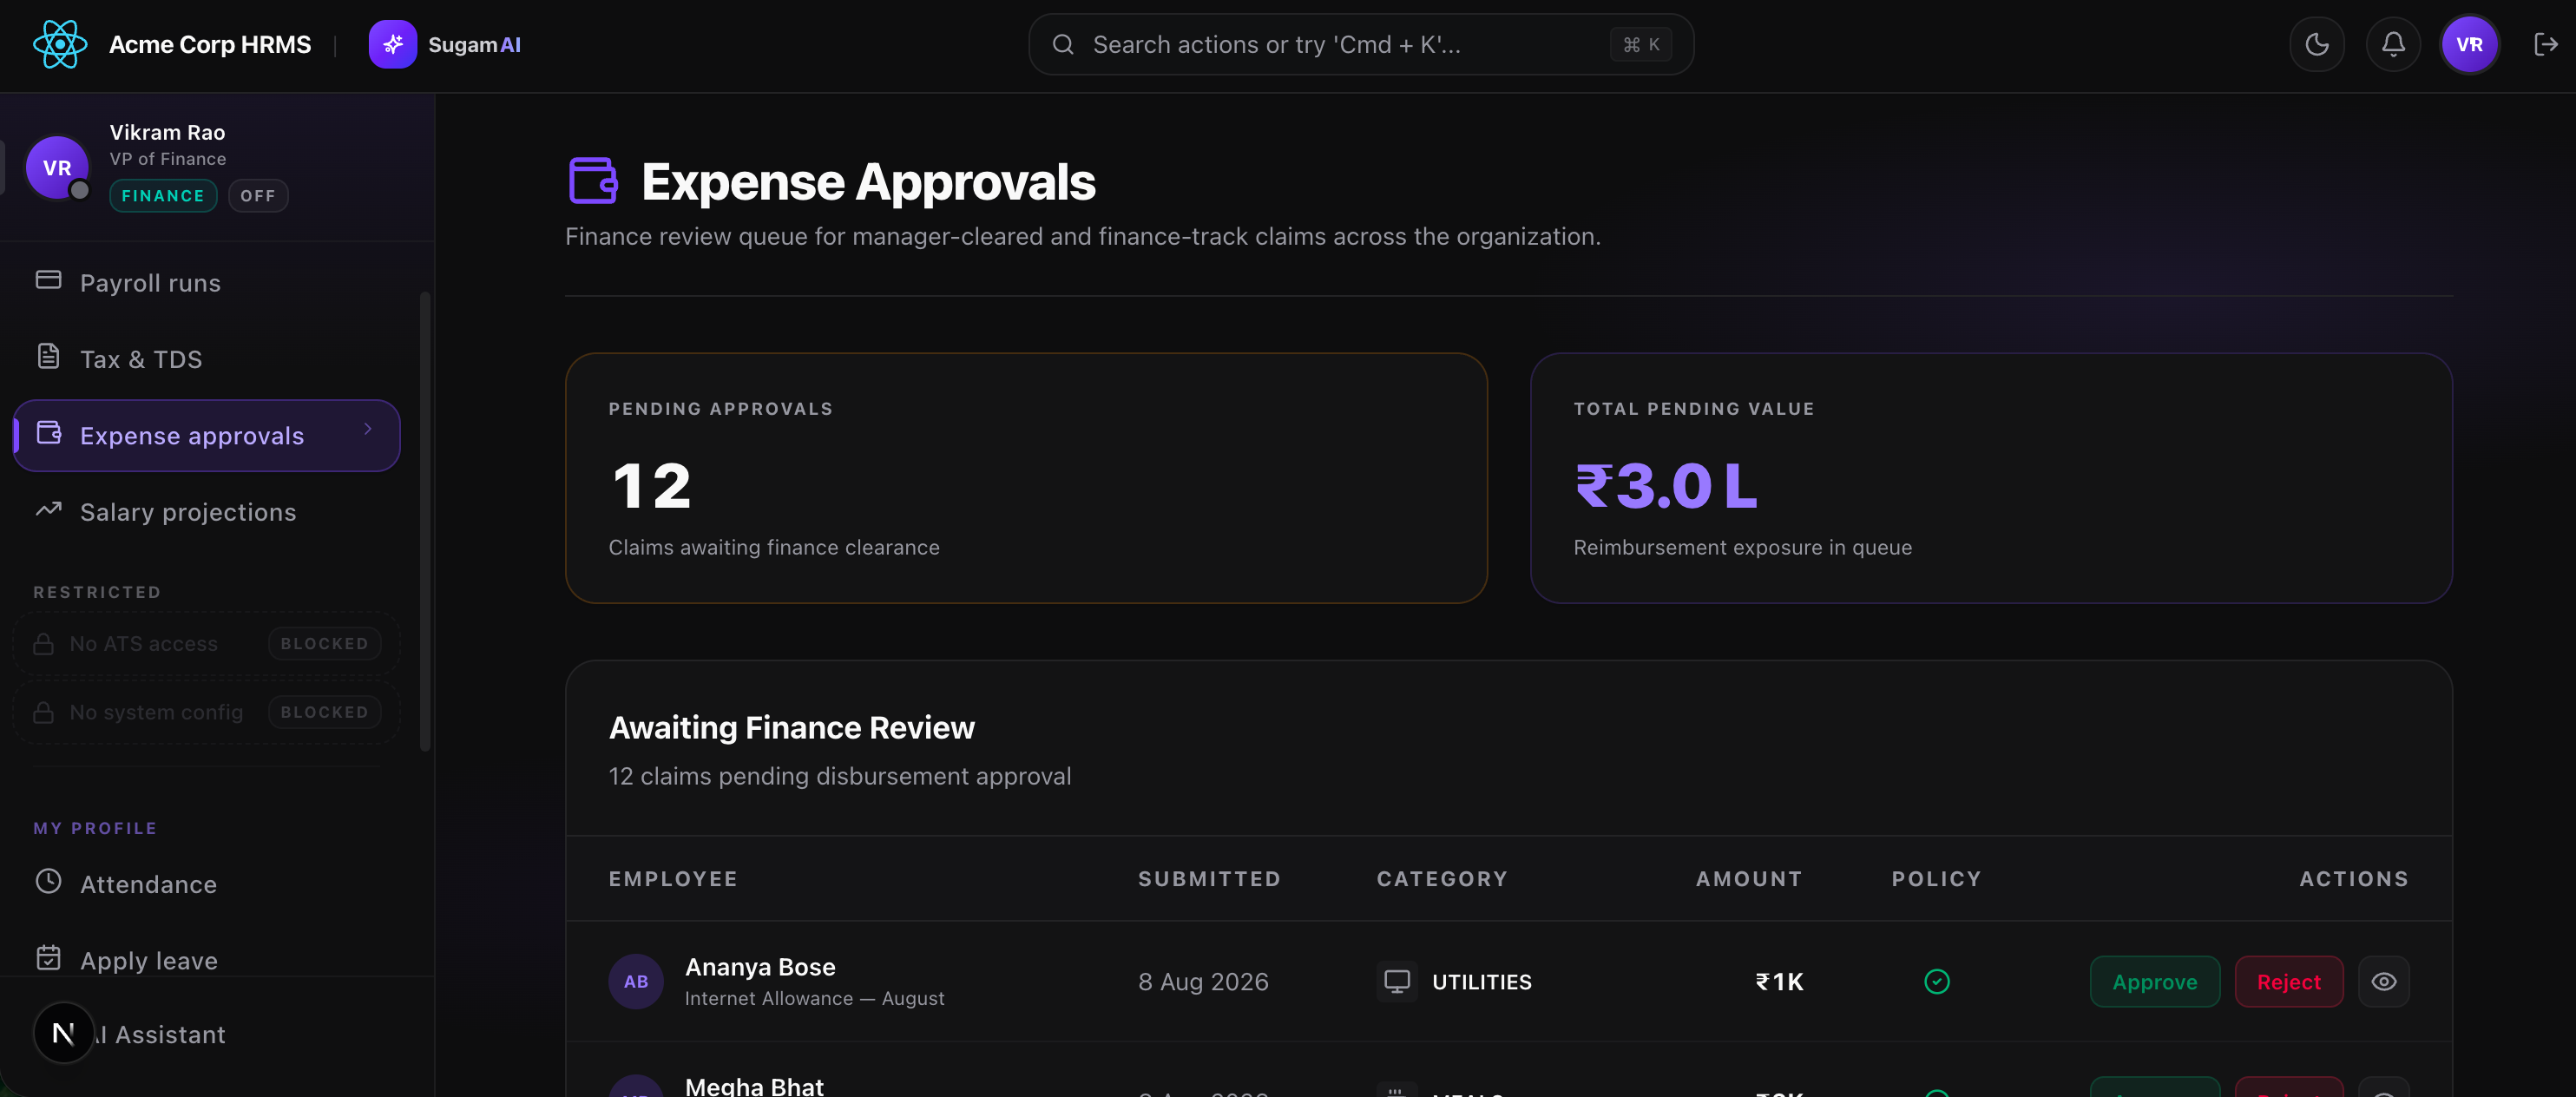Click the AB avatar for Ananya Bose
The image size is (2576, 1097).
(636, 981)
